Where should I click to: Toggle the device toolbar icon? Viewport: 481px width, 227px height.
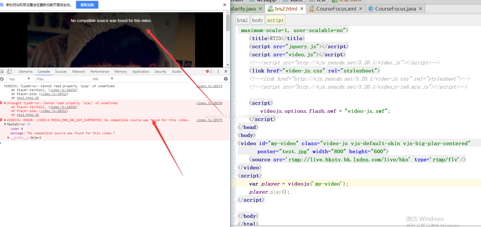9,71
